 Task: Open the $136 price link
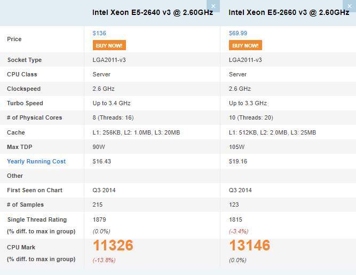point(99,33)
